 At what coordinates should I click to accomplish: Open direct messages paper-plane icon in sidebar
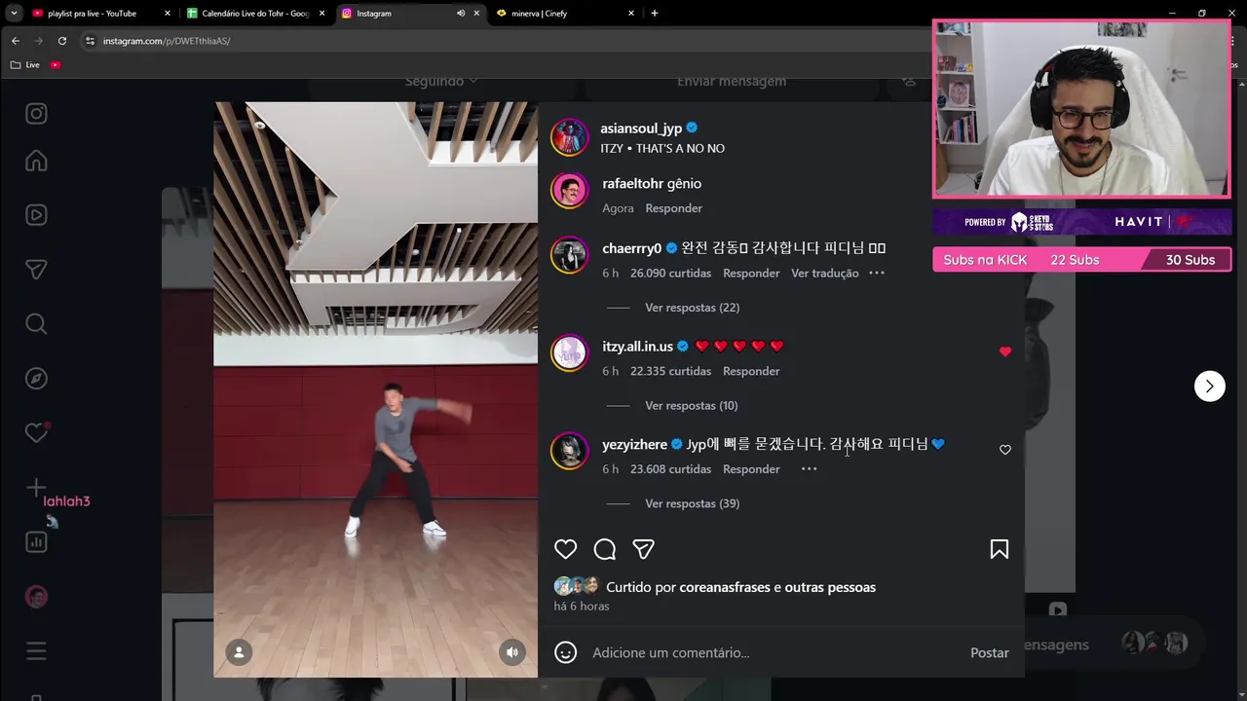[36, 270]
